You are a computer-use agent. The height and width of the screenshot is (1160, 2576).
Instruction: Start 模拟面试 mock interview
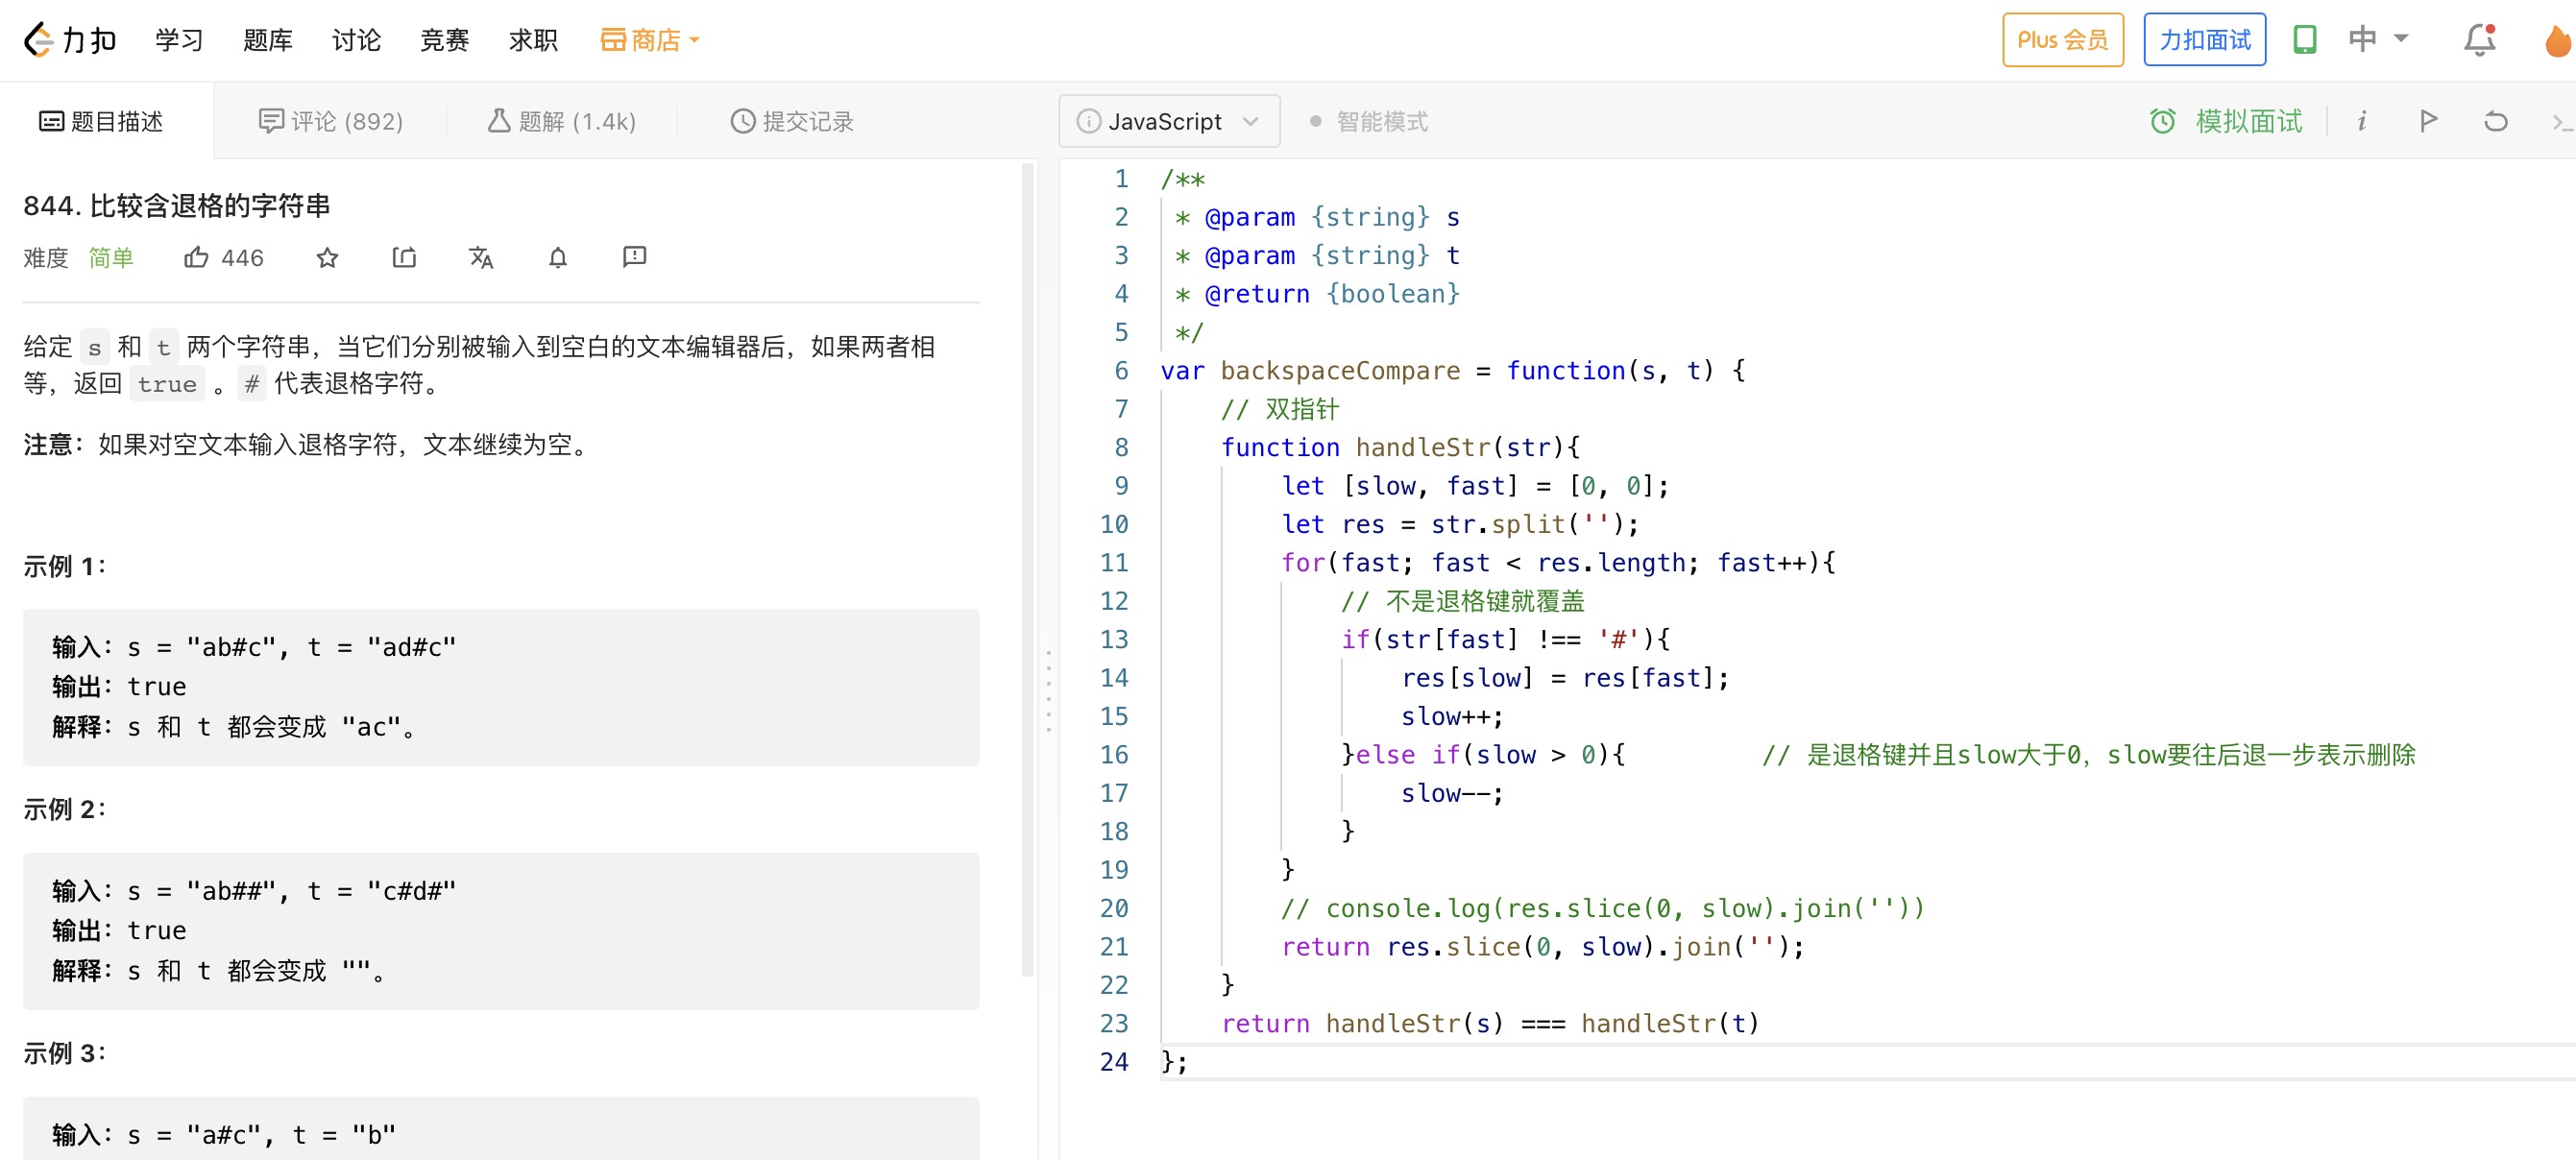point(2226,121)
